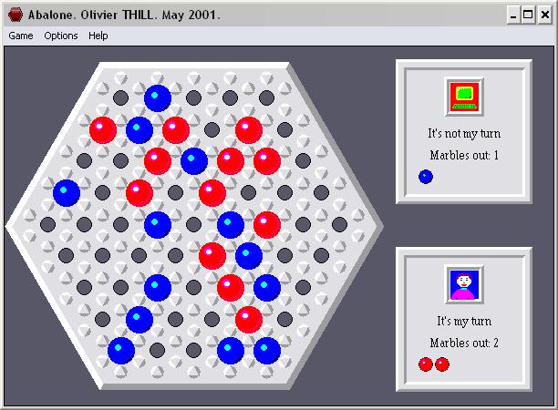The image size is (558, 410).
Task: Click the rightmost empty hole in the second row
Action: pyautogui.click(x=284, y=129)
